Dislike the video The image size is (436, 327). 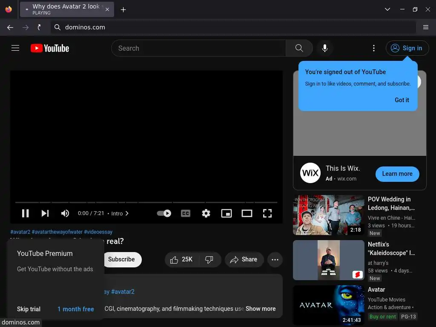pos(209,259)
